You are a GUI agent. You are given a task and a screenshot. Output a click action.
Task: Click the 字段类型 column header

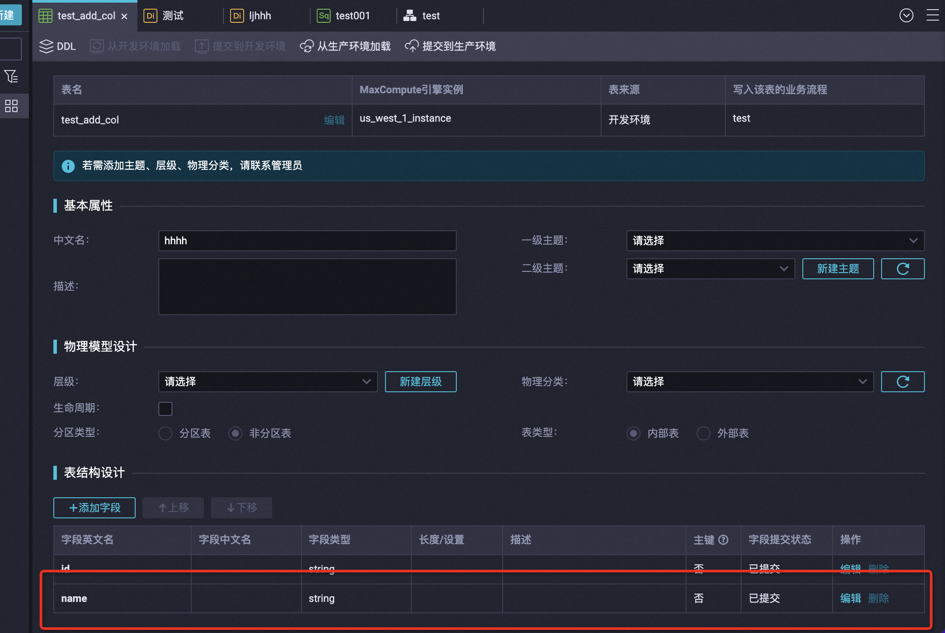(x=356, y=540)
